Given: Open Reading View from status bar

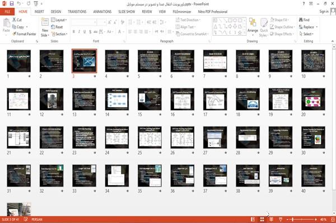Looking at the screenshot, I should (x=271, y=219).
